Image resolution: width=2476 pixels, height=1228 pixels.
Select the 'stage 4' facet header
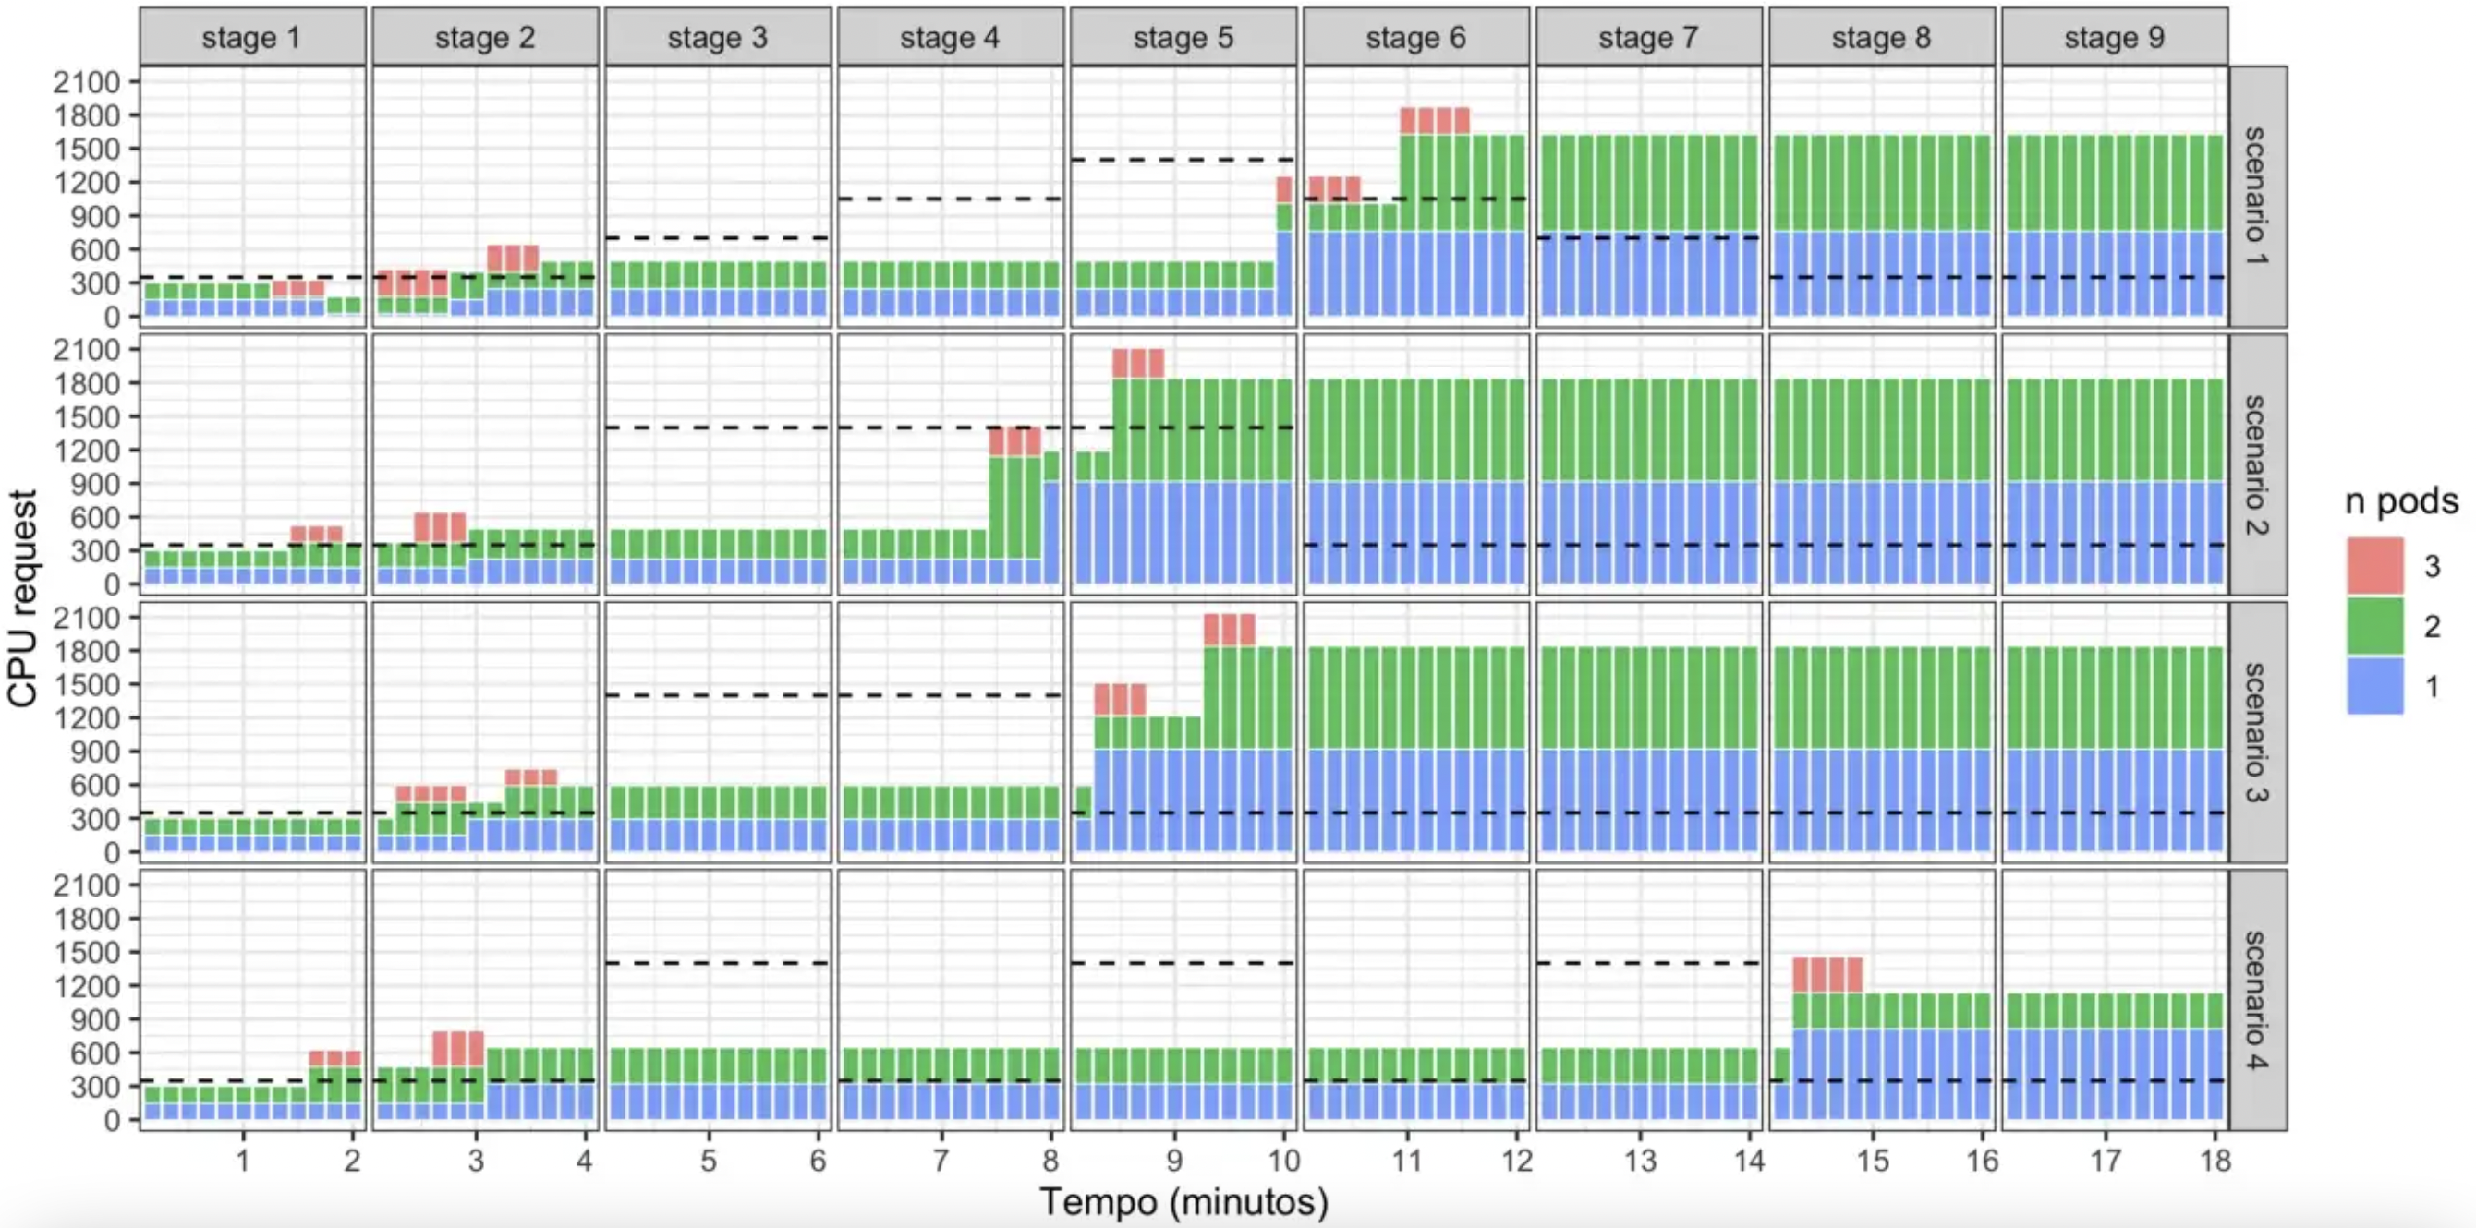pyautogui.click(x=951, y=38)
